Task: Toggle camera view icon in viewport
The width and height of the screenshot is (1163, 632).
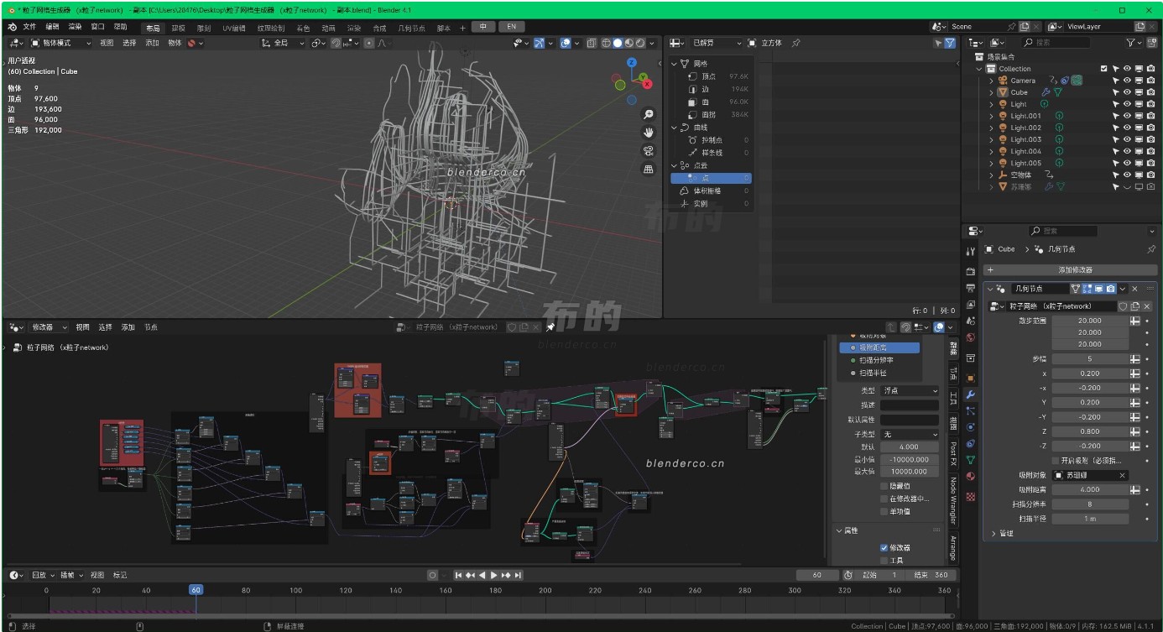Action: coord(649,151)
